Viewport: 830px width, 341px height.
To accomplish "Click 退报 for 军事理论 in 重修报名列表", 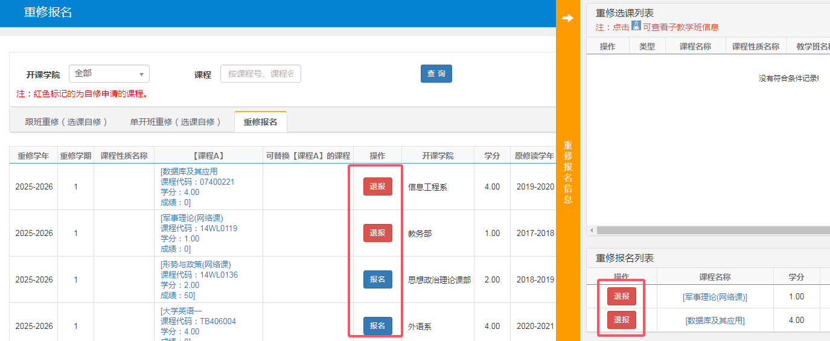I will (x=621, y=296).
